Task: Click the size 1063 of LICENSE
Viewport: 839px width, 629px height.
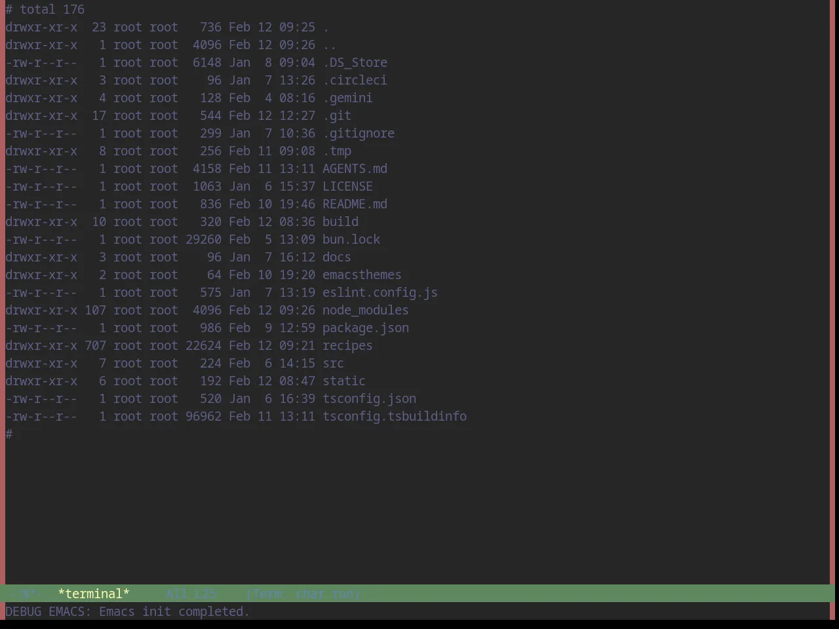Action: (207, 186)
